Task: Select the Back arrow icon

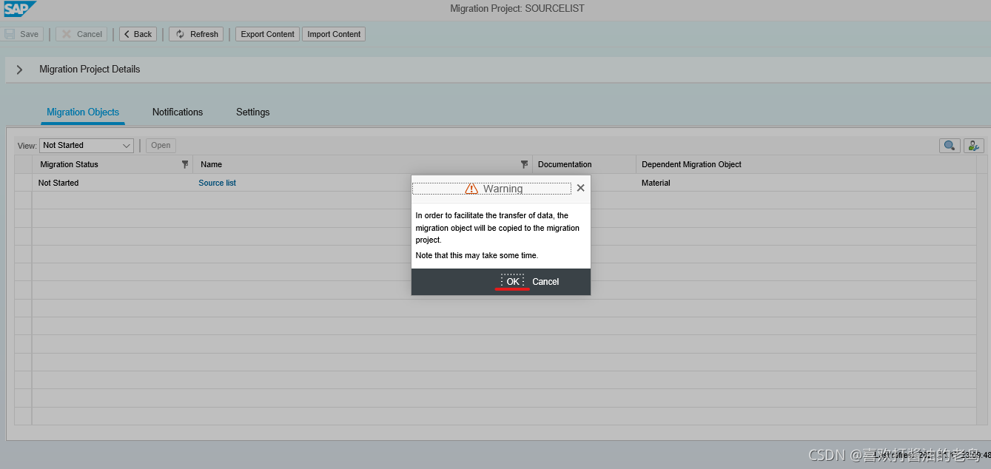Action: click(127, 33)
